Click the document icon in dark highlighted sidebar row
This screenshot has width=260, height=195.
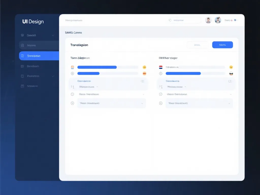tap(22, 45)
